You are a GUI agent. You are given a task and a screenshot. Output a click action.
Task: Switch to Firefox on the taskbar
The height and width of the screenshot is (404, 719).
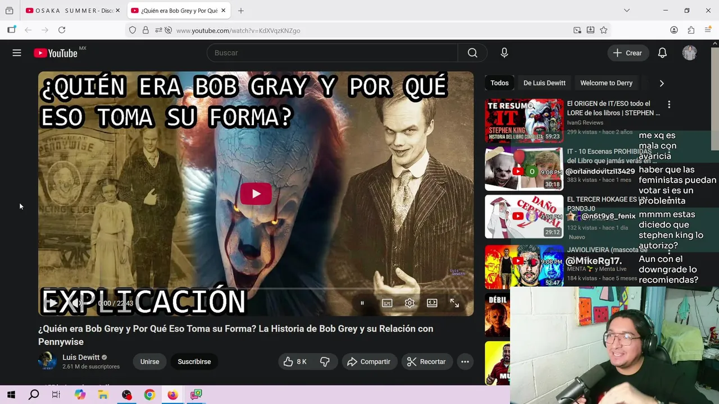(172, 394)
